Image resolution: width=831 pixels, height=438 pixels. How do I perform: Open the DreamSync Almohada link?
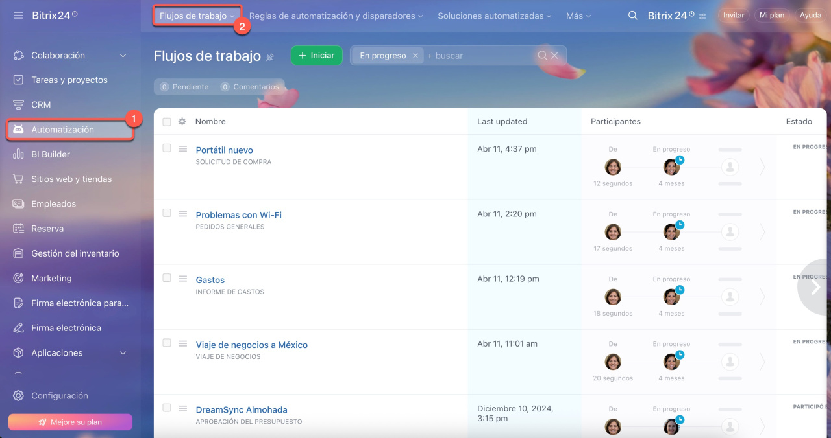(242, 409)
